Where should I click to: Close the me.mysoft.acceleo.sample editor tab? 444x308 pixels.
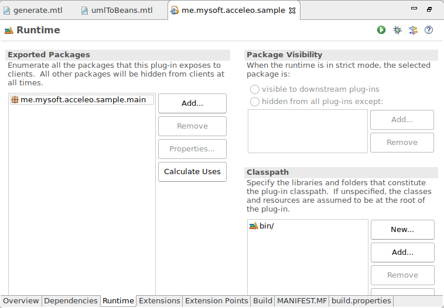(x=292, y=11)
